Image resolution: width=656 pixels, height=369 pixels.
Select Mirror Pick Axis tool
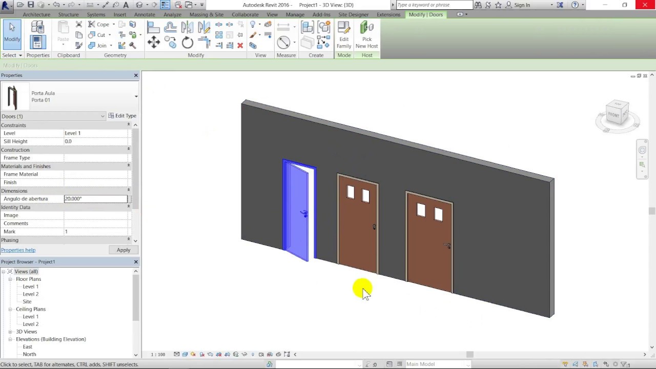(x=187, y=27)
